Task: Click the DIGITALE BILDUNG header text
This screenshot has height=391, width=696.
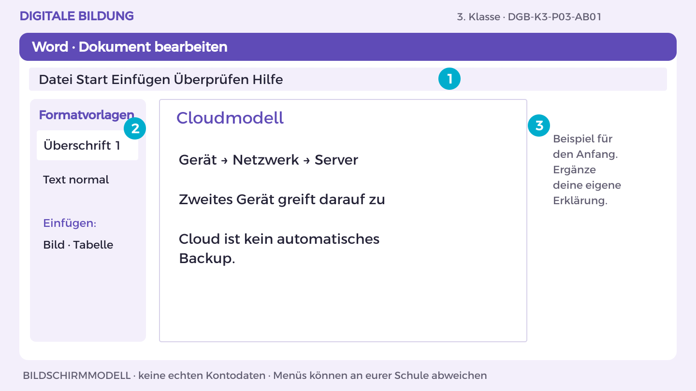Action: pos(77,16)
